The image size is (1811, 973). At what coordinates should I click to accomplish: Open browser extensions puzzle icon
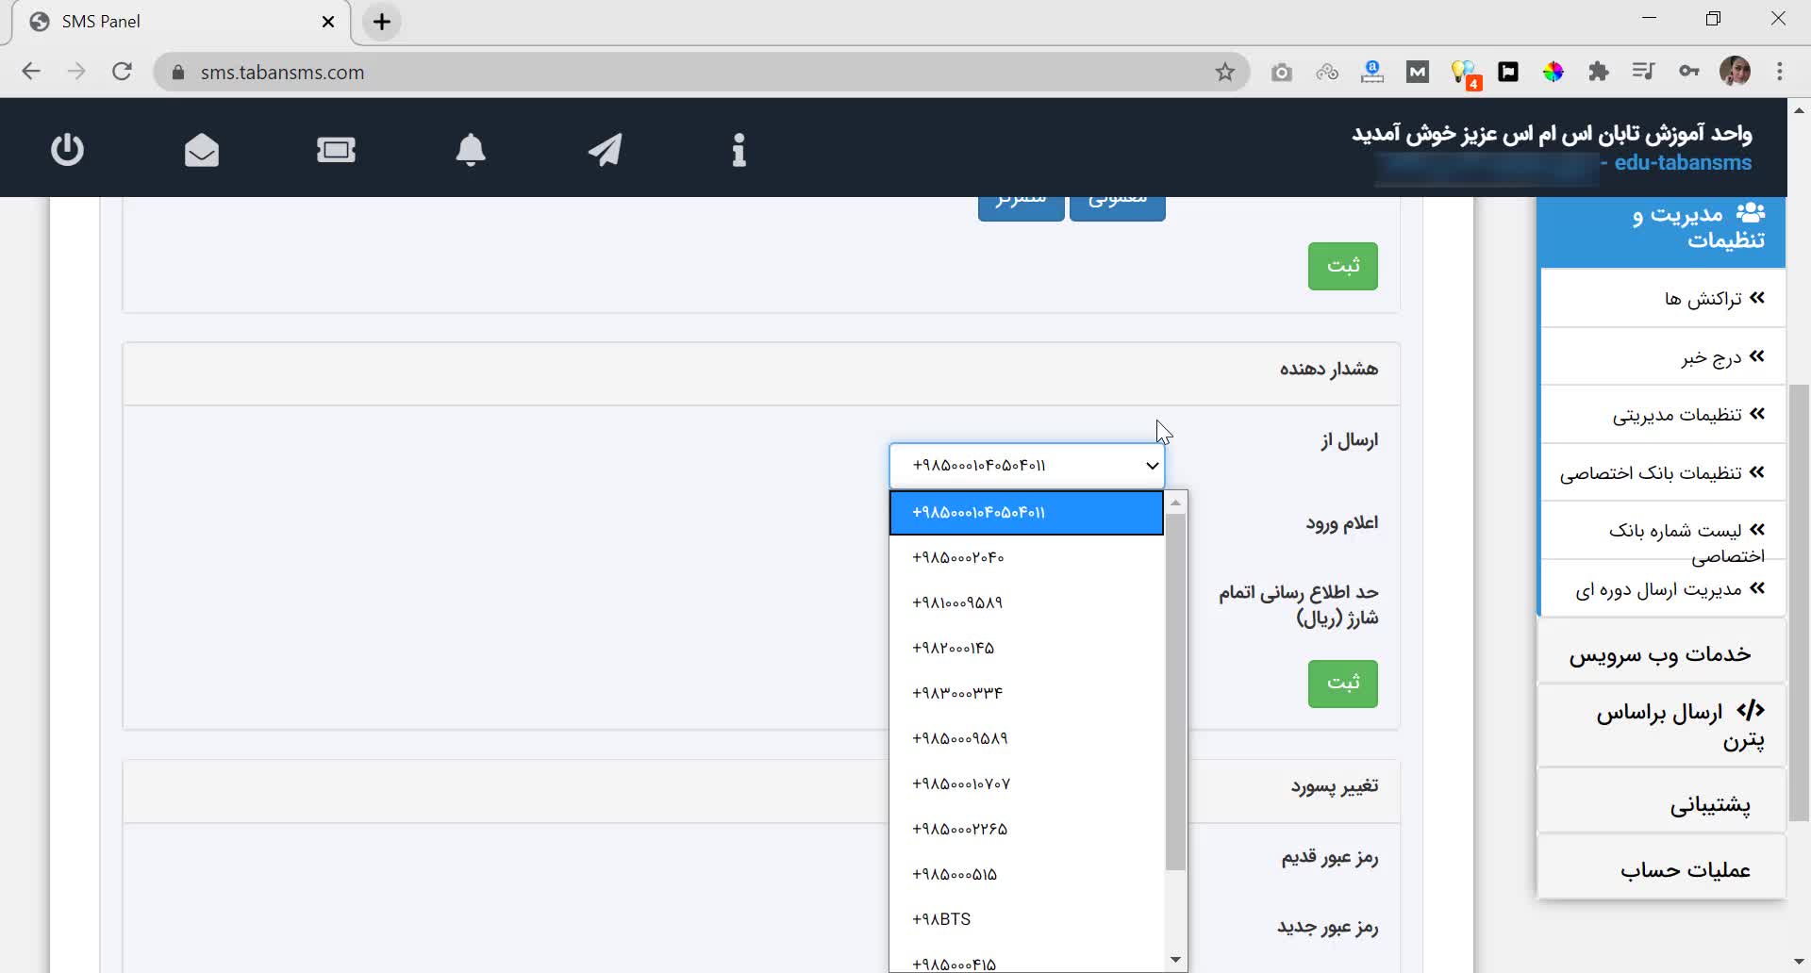coord(1598,73)
